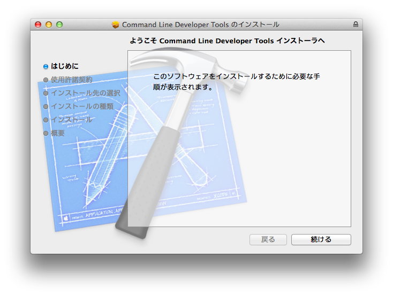Select the 概要 step label

(x=58, y=133)
